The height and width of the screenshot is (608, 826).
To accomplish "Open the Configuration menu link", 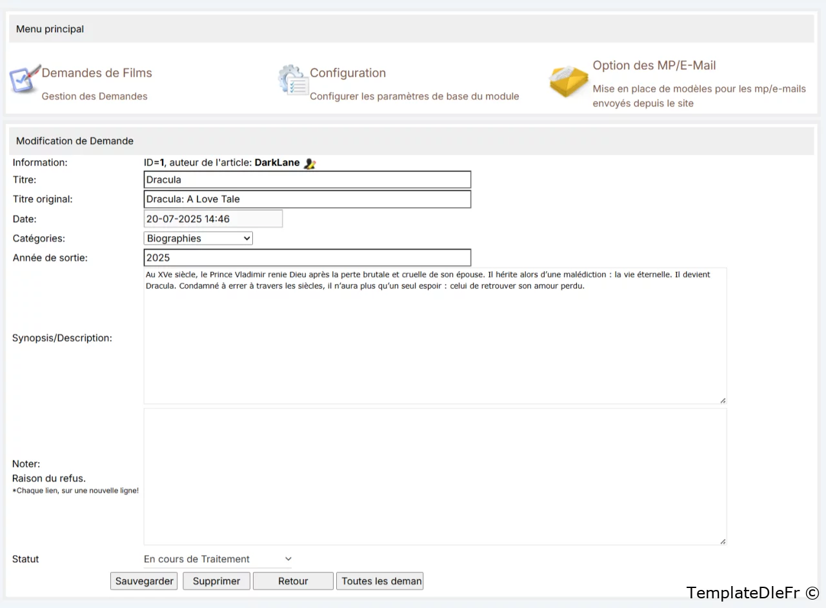I will (348, 73).
